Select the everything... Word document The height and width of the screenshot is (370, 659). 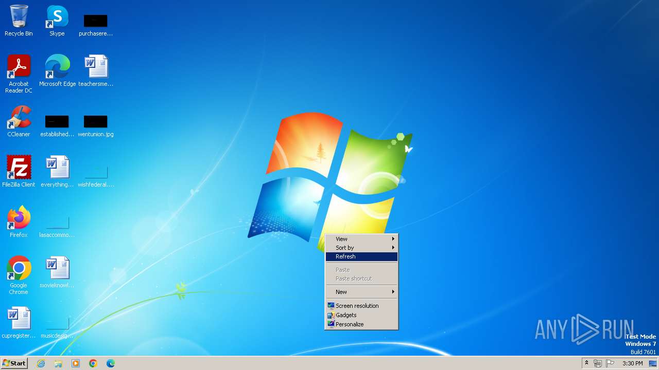click(x=57, y=172)
